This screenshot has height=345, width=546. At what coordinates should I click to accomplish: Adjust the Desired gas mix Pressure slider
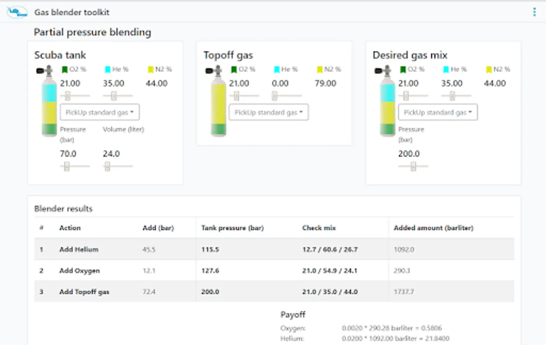[413, 166]
